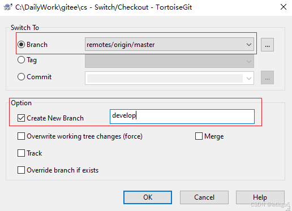
Task: Click the browse button next to Commit
Action: click(267, 77)
